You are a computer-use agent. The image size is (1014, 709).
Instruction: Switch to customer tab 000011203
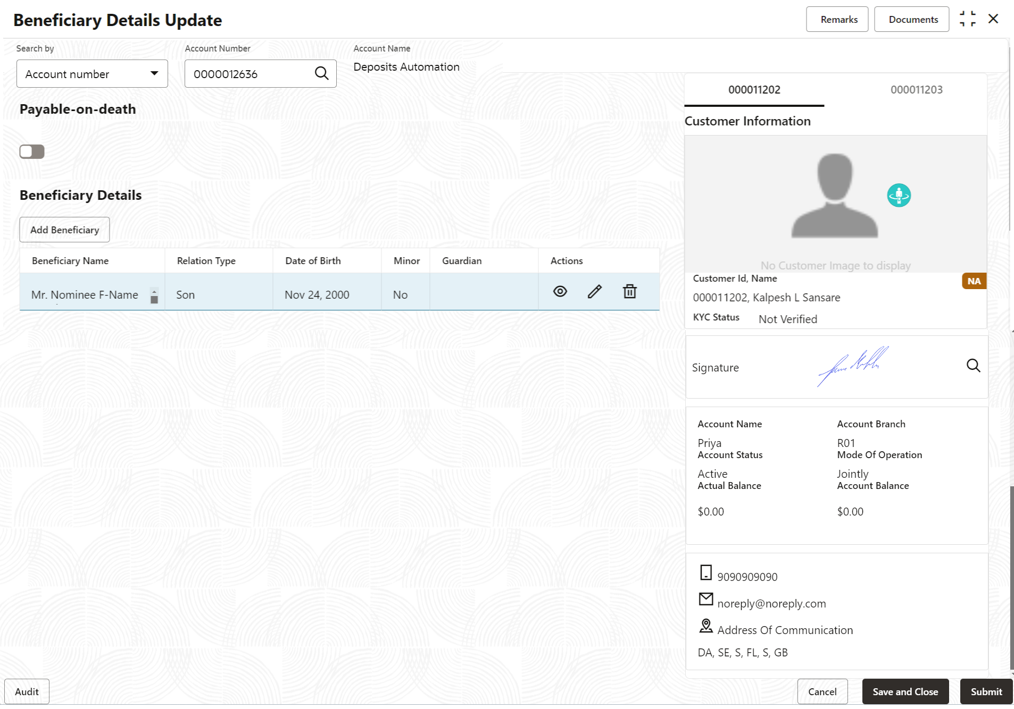[916, 90]
